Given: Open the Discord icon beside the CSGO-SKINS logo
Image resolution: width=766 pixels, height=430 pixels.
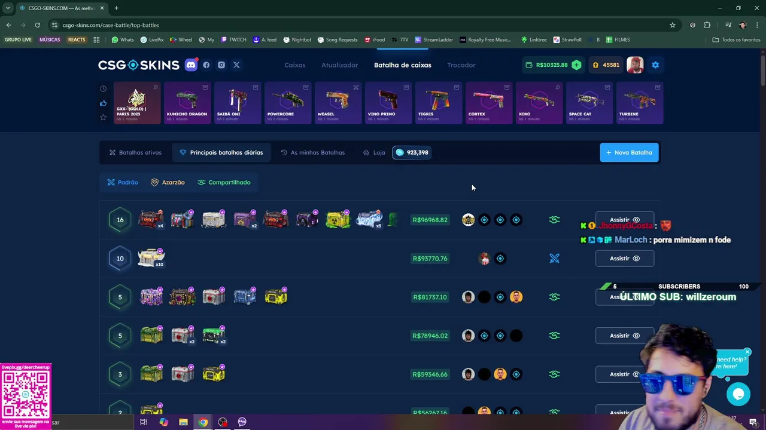Looking at the screenshot, I should 191,65.
